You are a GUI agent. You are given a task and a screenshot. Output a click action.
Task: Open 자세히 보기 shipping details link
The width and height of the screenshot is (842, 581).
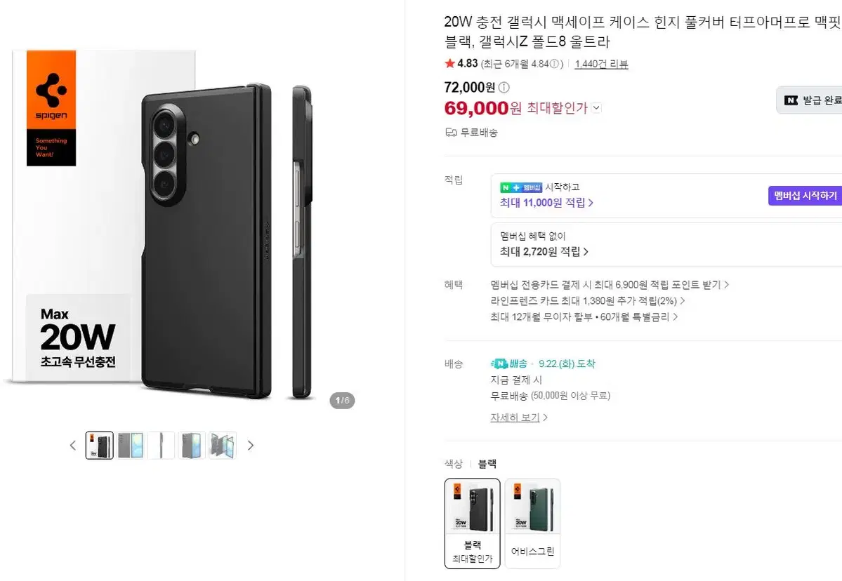[519, 418]
